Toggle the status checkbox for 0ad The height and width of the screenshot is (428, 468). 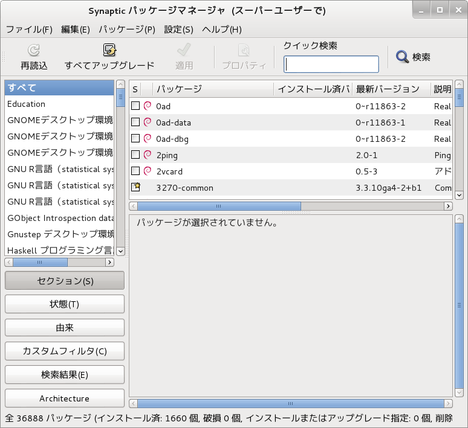(135, 106)
